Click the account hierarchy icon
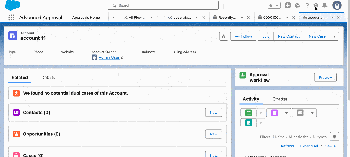Screen dimensions: 350x157 click(224, 36)
